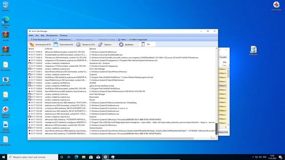Select the red-cross icon at top-right desktop

coord(276,6)
